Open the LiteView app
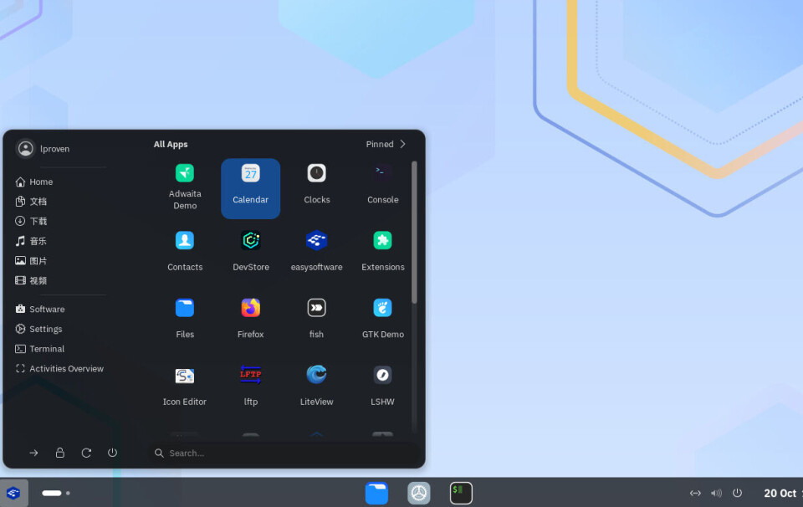Screen dimensions: 803x507 pyautogui.click(x=316, y=386)
